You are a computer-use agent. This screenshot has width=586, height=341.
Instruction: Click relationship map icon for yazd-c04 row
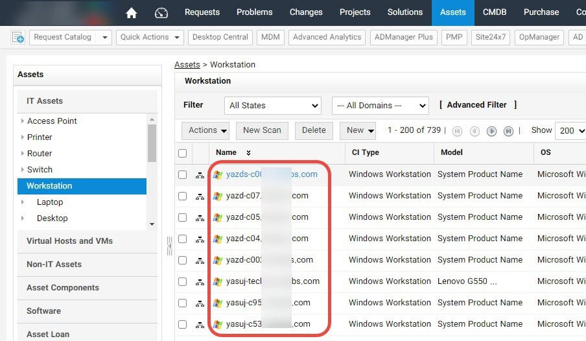click(200, 239)
